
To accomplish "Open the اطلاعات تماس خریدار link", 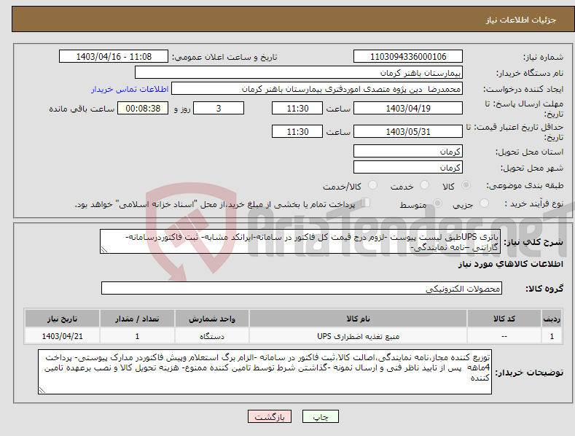I will coord(130,89).
